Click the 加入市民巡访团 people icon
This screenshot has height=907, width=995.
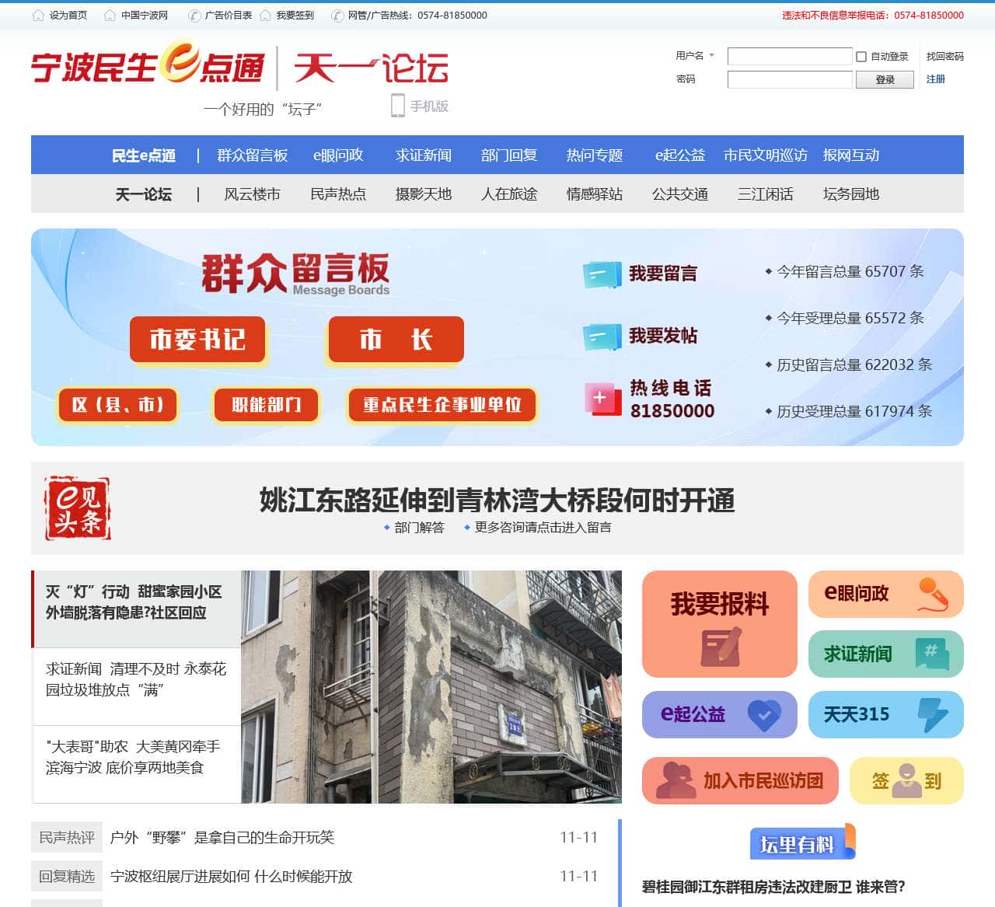point(676,780)
